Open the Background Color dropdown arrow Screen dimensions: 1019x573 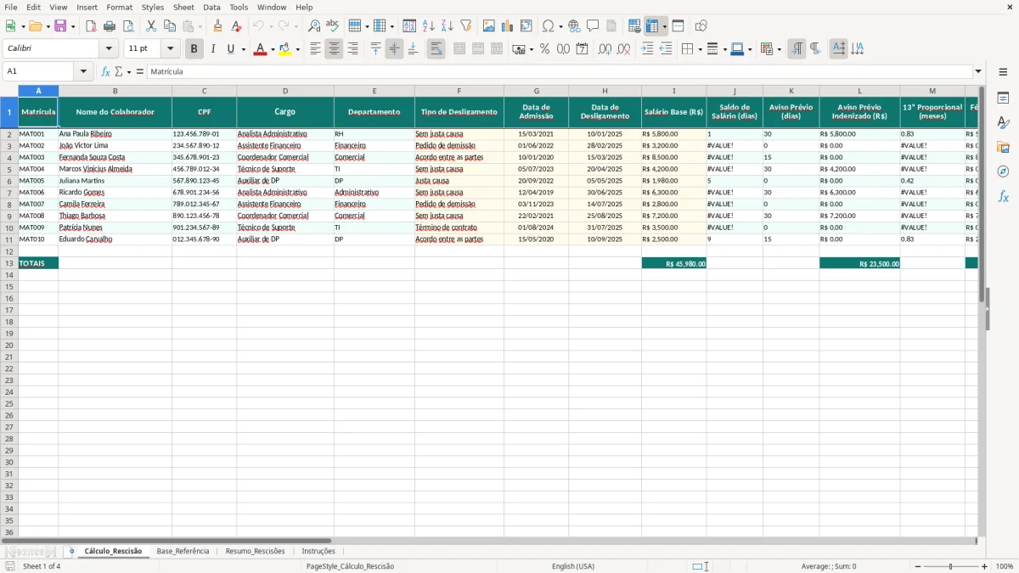point(297,49)
